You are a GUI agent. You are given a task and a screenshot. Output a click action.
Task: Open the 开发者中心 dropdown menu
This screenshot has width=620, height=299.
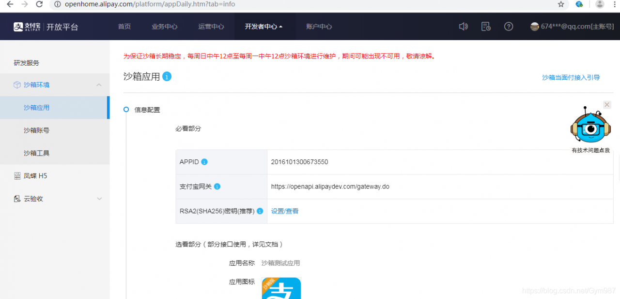coord(264,27)
